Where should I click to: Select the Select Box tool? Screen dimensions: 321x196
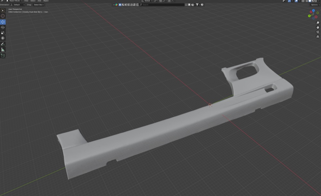click(3, 11)
